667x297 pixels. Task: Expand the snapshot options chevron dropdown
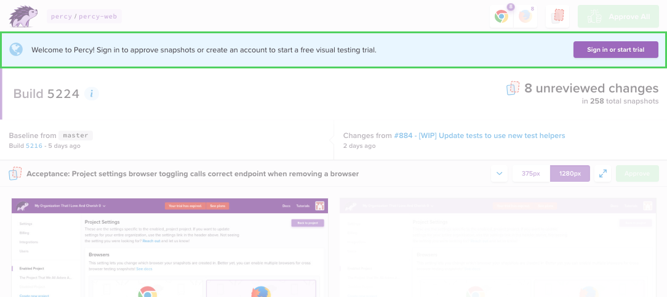pyautogui.click(x=500, y=173)
